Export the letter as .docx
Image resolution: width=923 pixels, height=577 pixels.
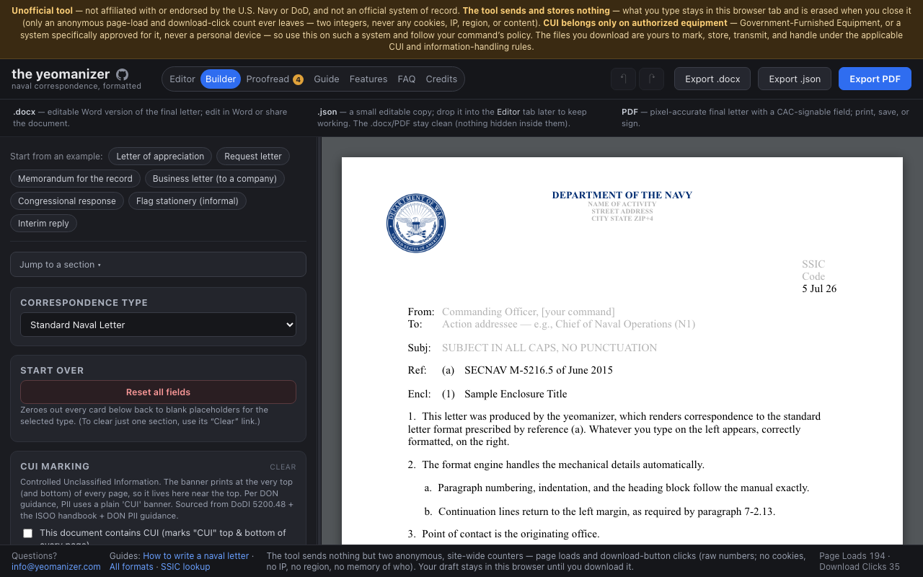click(712, 79)
